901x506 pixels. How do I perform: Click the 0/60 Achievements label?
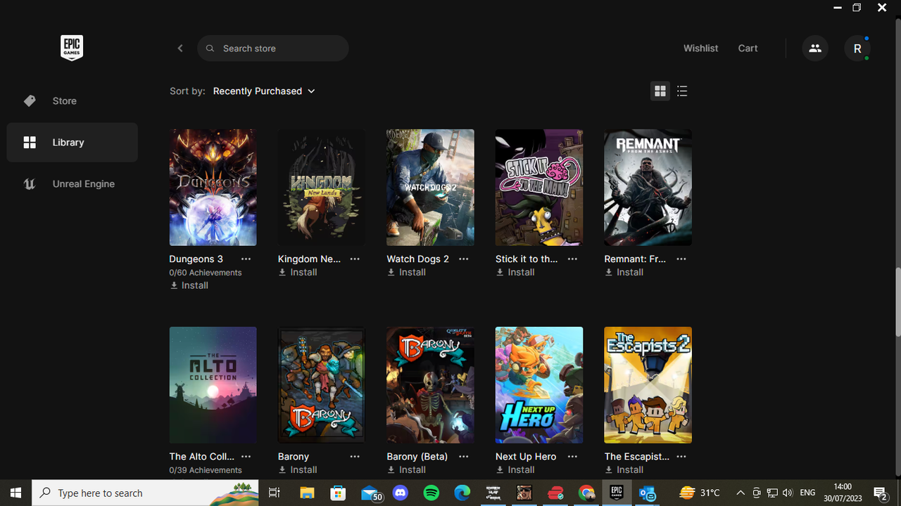pos(206,273)
